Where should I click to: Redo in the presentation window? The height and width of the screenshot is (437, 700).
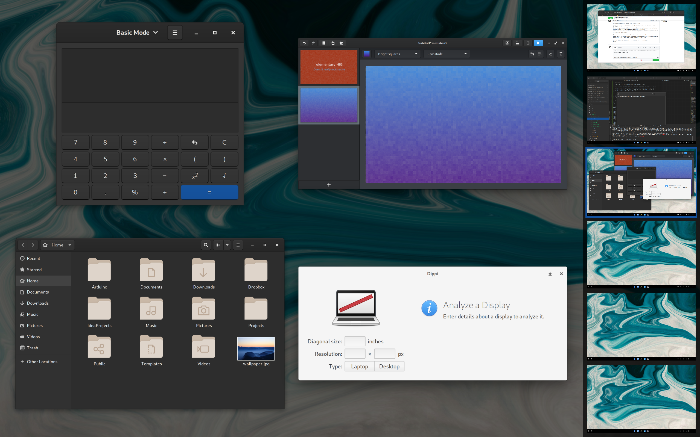point(313,43)
